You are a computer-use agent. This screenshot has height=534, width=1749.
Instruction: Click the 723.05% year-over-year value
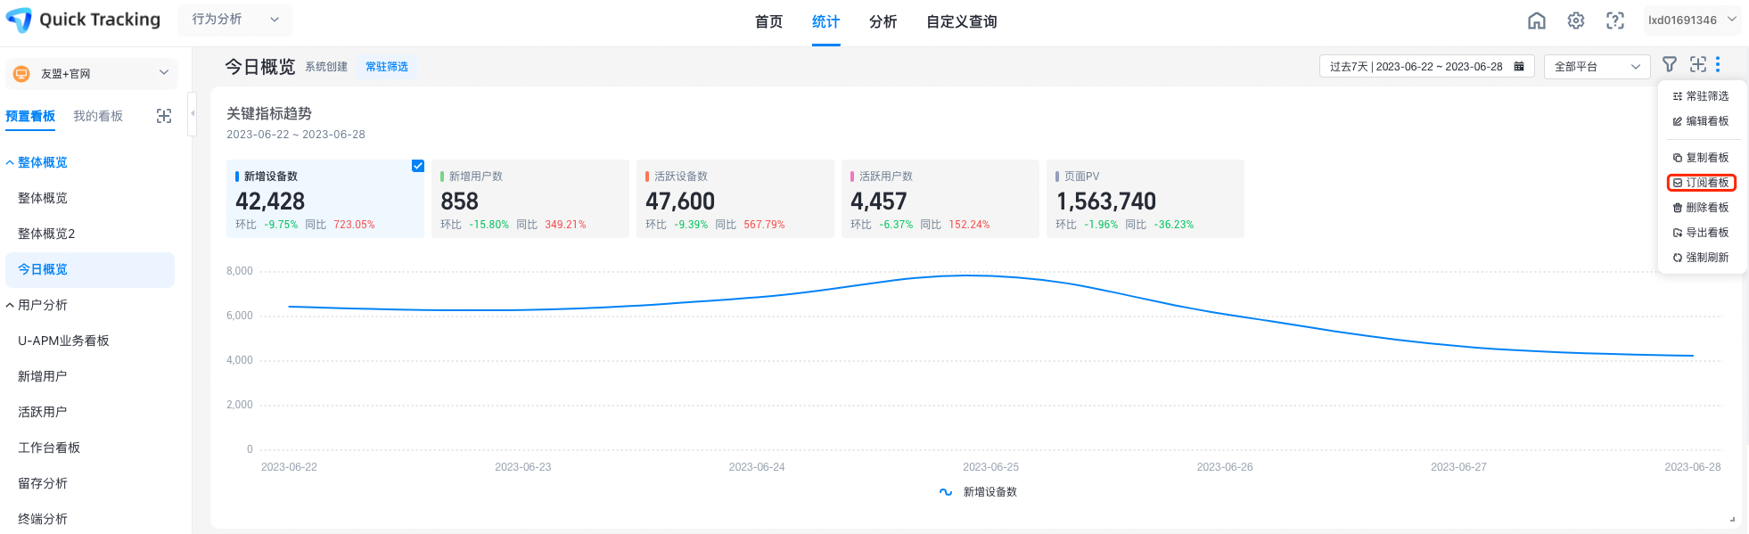pos(354,225)
